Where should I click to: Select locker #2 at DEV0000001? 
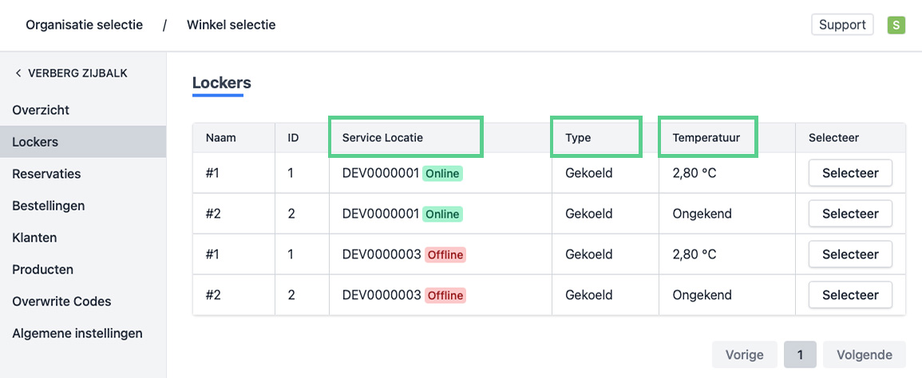tap(849, 214)
